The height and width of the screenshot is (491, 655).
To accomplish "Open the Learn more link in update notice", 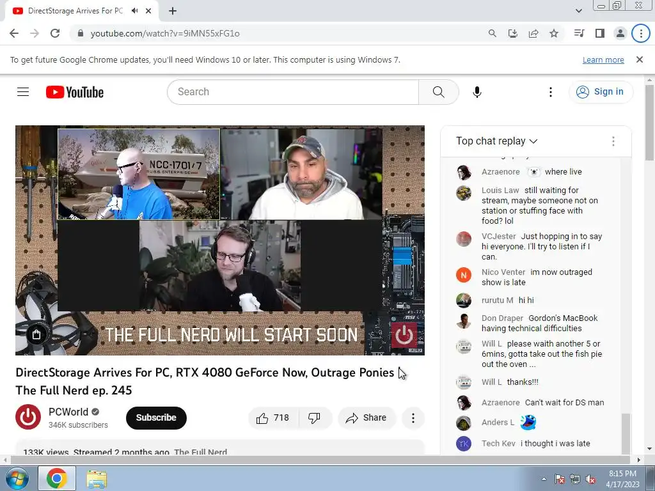I will point(603,59).
